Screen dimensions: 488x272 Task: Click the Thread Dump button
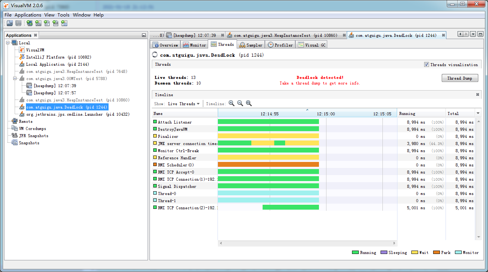coord(460,78)
